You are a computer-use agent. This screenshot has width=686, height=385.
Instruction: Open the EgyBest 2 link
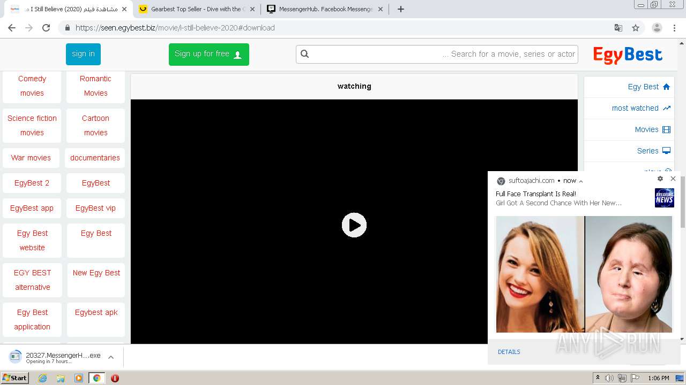click(32, 183)
